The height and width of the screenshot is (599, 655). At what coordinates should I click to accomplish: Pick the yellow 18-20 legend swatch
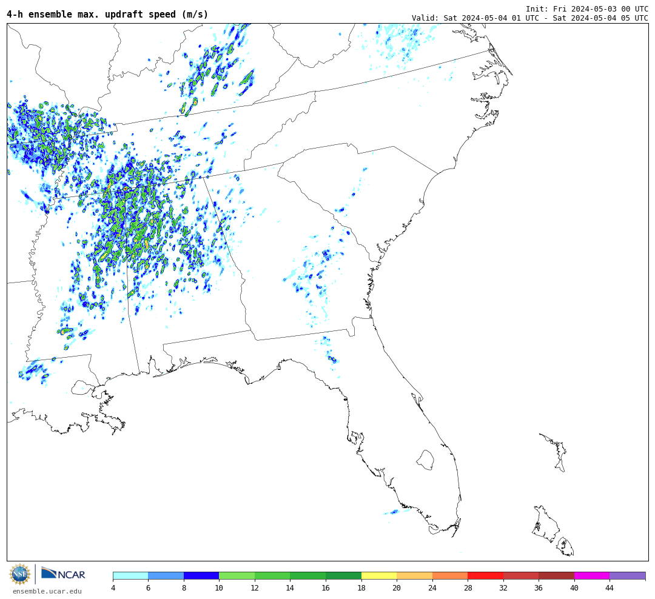click(x=379, y=575)
